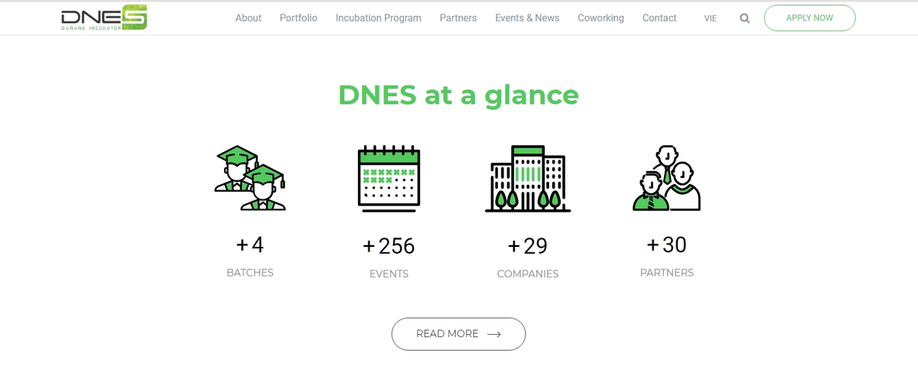
Task: Click the +256 events counter
Action: tap(389, 246)
